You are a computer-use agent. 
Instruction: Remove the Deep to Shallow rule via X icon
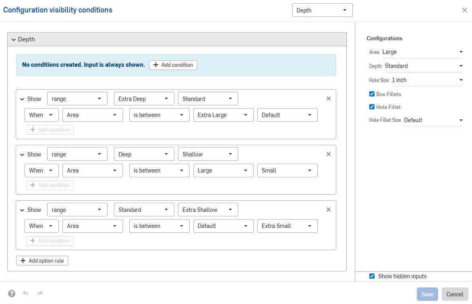(328, 154)
